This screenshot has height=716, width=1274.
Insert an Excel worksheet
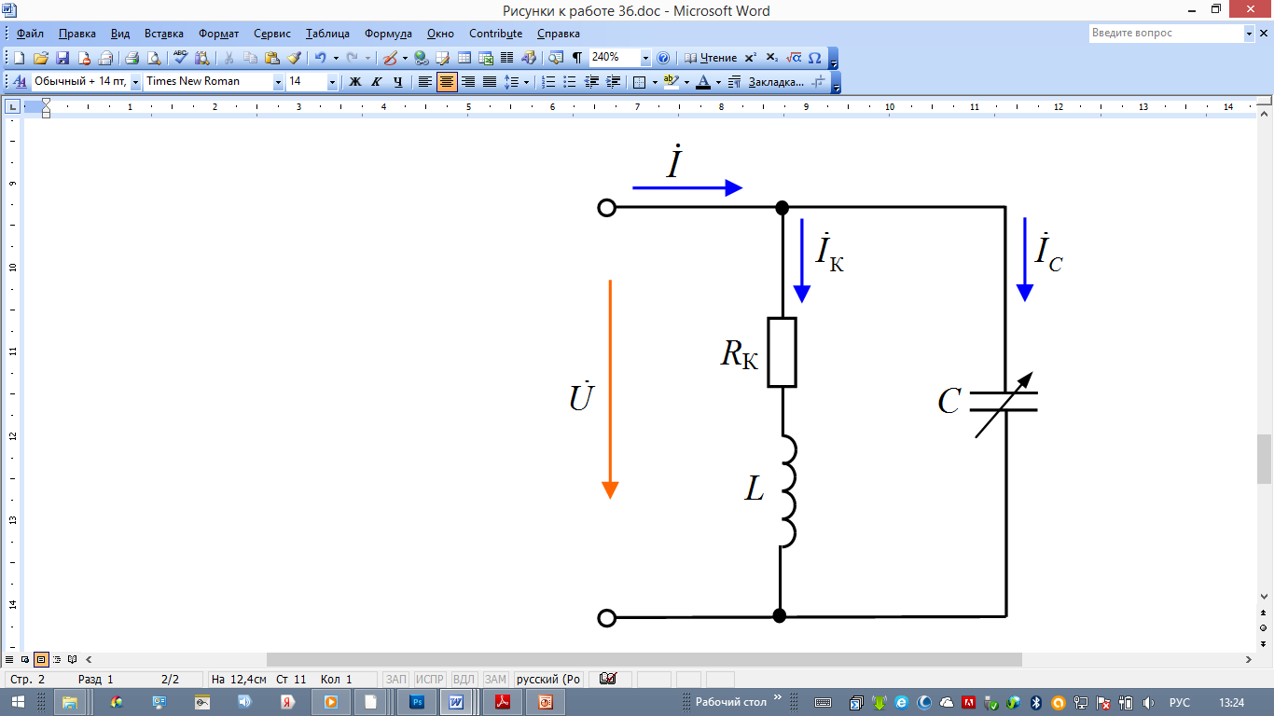pyautogui.click(x=486, y=58)
